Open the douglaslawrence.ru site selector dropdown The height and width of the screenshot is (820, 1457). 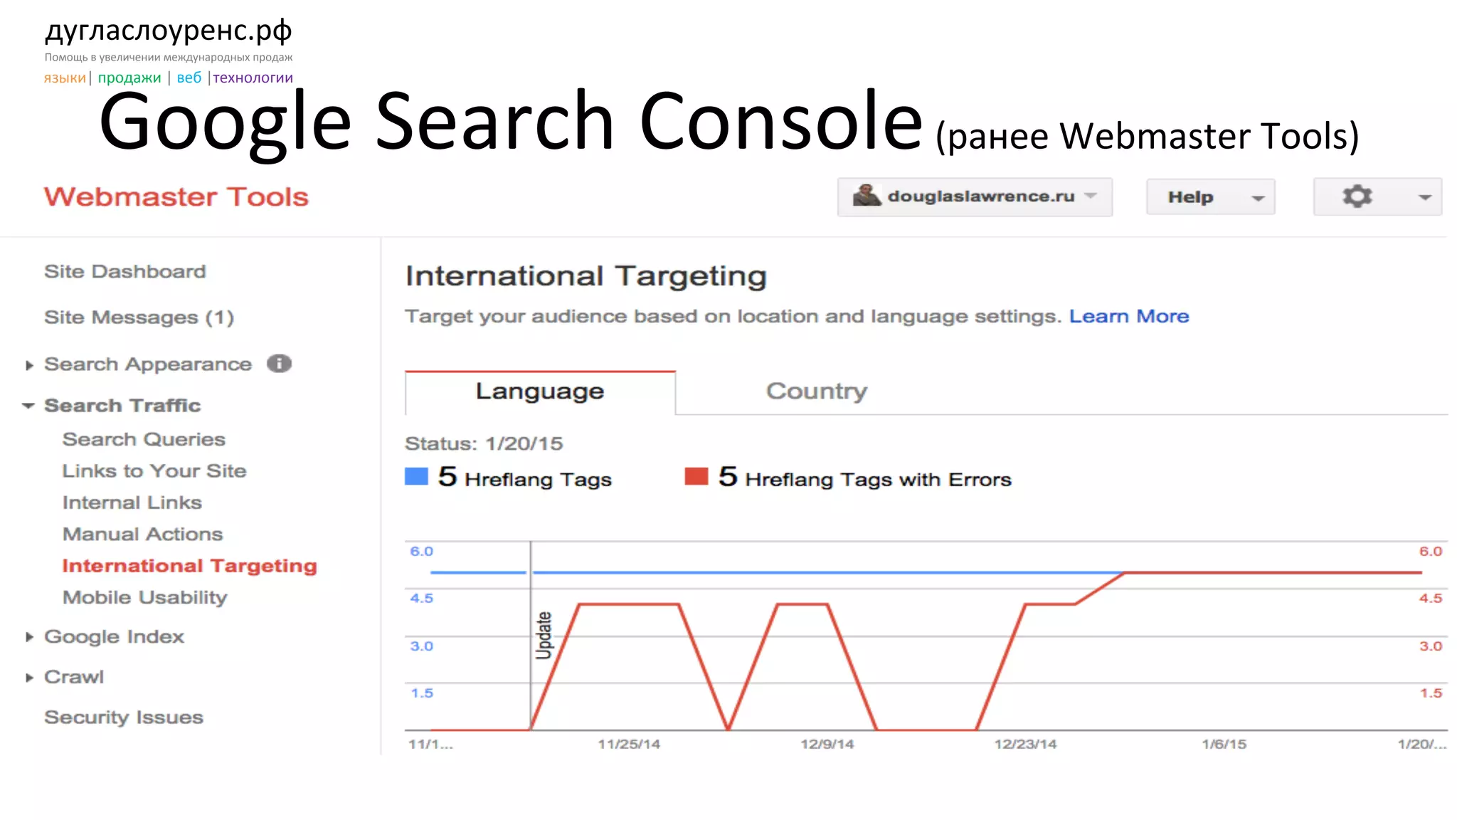[981, 196]
